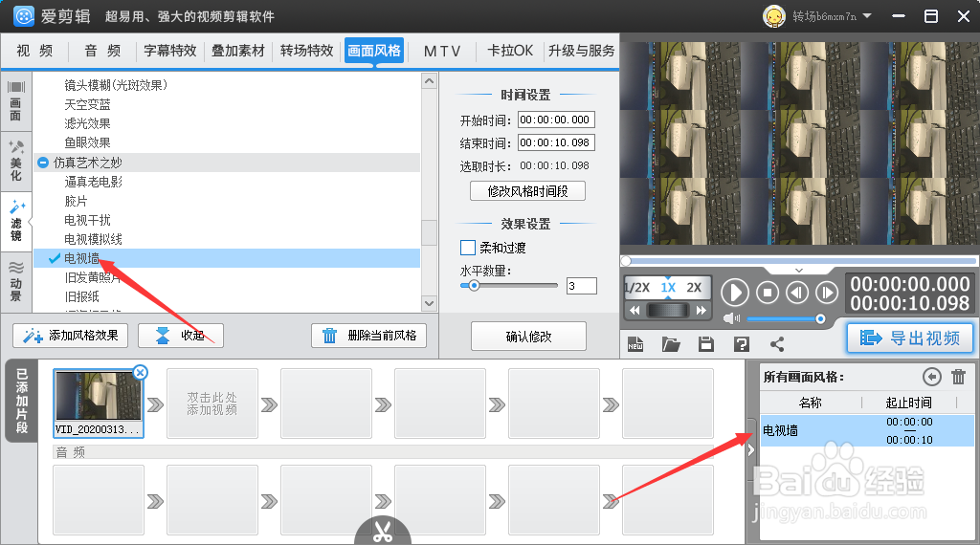Click the 开始时间 input field

coord(556,120)
